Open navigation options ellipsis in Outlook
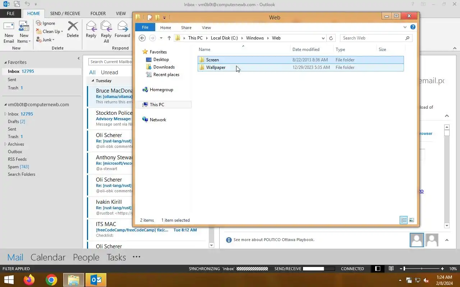The height and width of the screenshot is (287, 460). click(136, 257)
